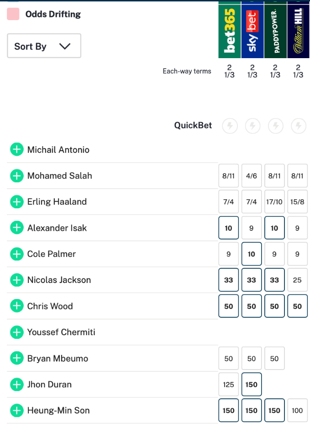This screenshot has width=310, height=424.
Task: Expand Erling Haaland with the plus icon
Action: click(17, 202)
